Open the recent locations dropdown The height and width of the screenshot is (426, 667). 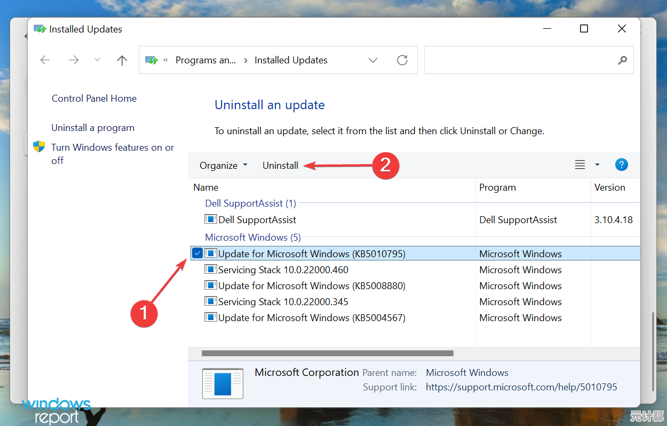(x=97, y=60)
